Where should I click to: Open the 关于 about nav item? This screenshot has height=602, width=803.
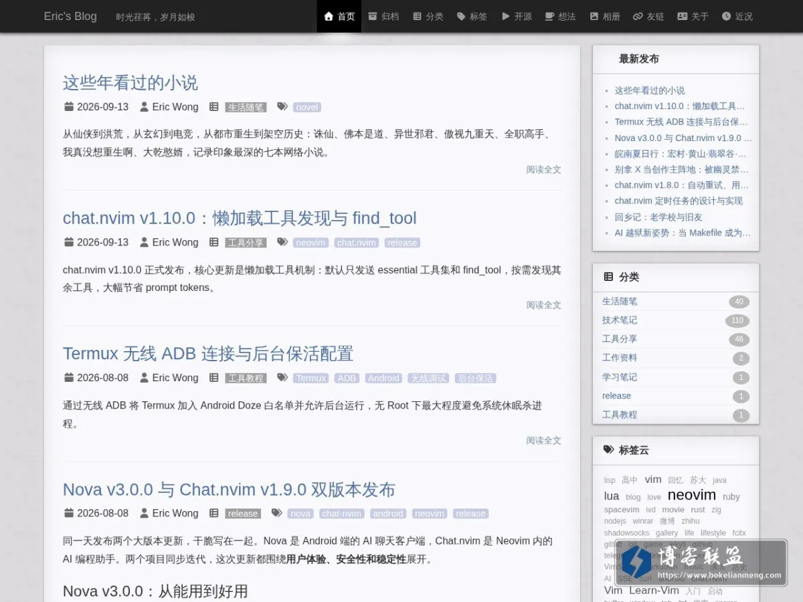(693, 16)
